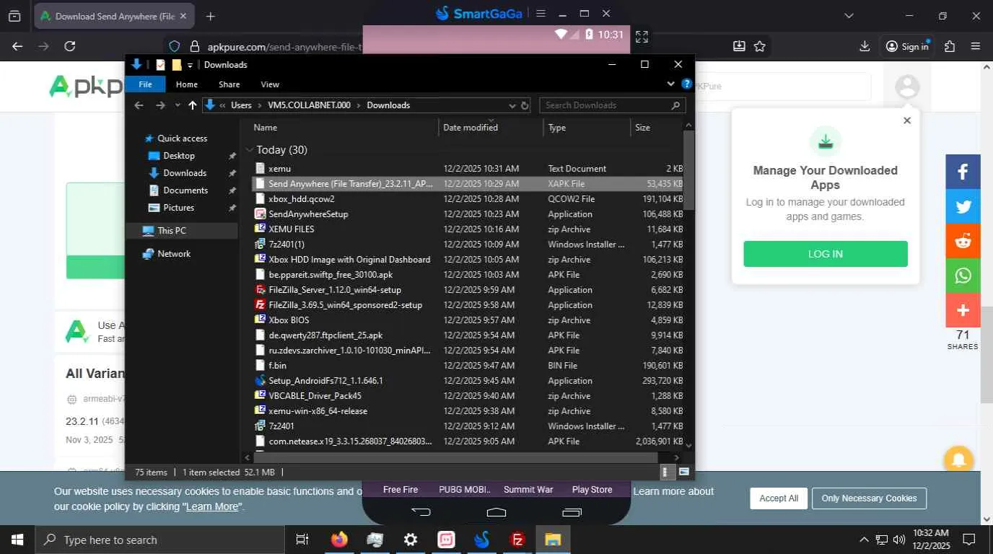Open the View ribbon tab
The width and height of the screenshot is (993, 554).
click(x=270, y=84)
